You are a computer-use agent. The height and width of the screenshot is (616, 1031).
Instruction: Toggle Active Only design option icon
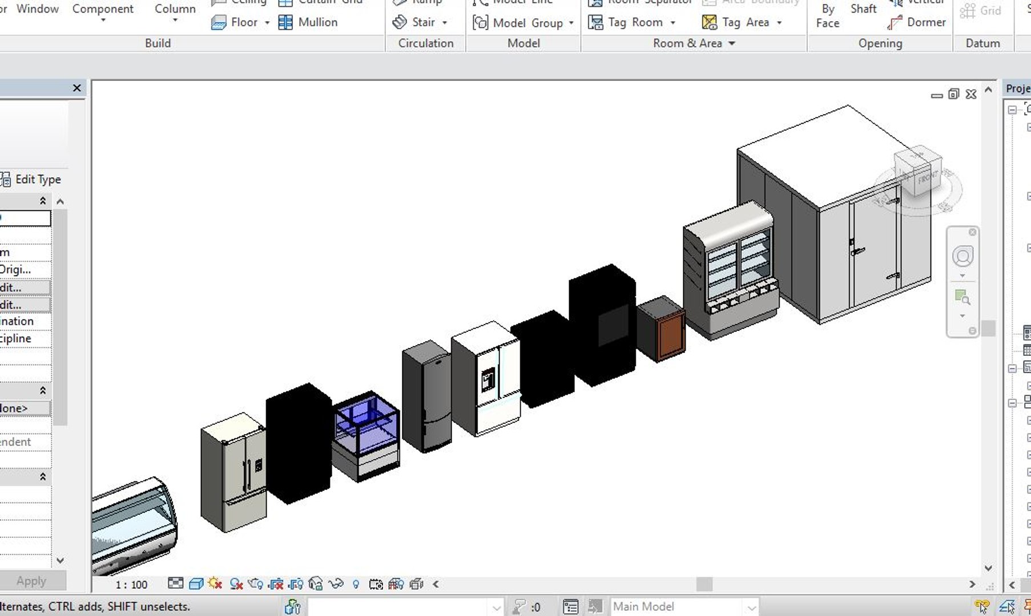pyautogui.click(x=595, y=606)
